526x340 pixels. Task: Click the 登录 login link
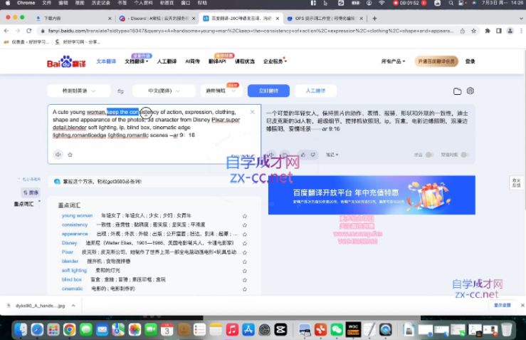470,62
